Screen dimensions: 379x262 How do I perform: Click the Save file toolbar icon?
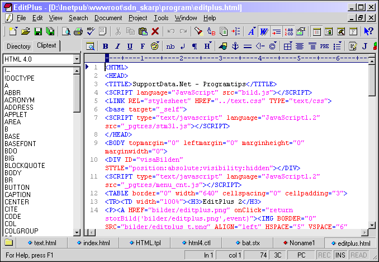[38, 31]
